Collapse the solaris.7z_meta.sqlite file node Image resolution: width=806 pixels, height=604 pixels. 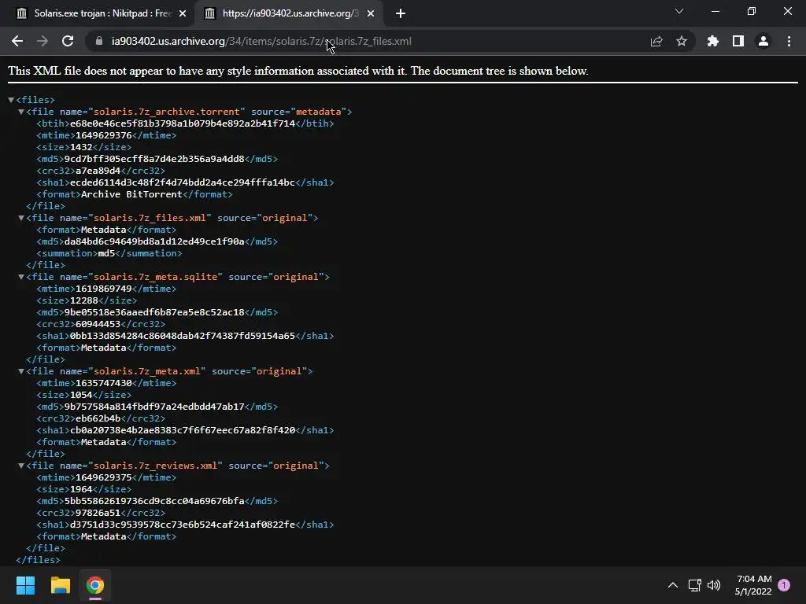tap(21, 277)
